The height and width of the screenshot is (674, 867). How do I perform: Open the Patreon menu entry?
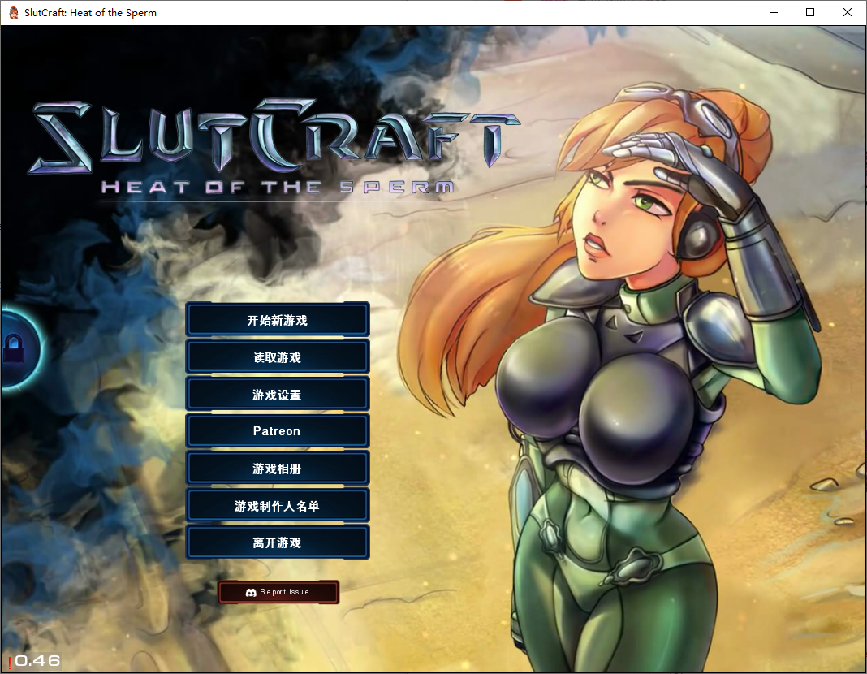tap(278, 431)
